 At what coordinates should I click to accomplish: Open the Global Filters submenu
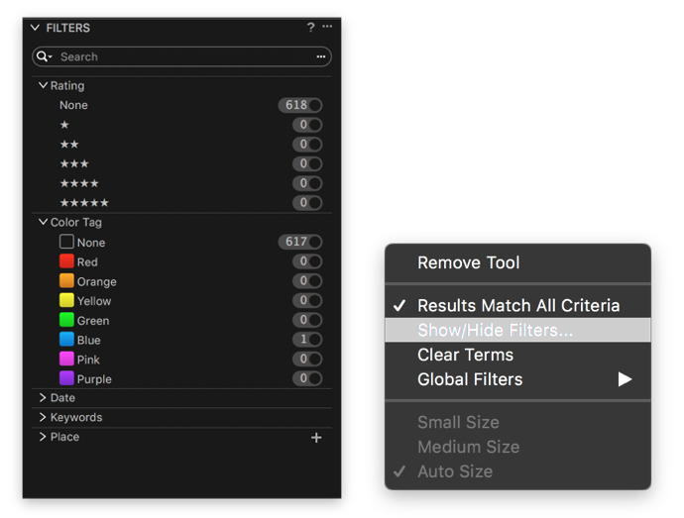[517, 379]
